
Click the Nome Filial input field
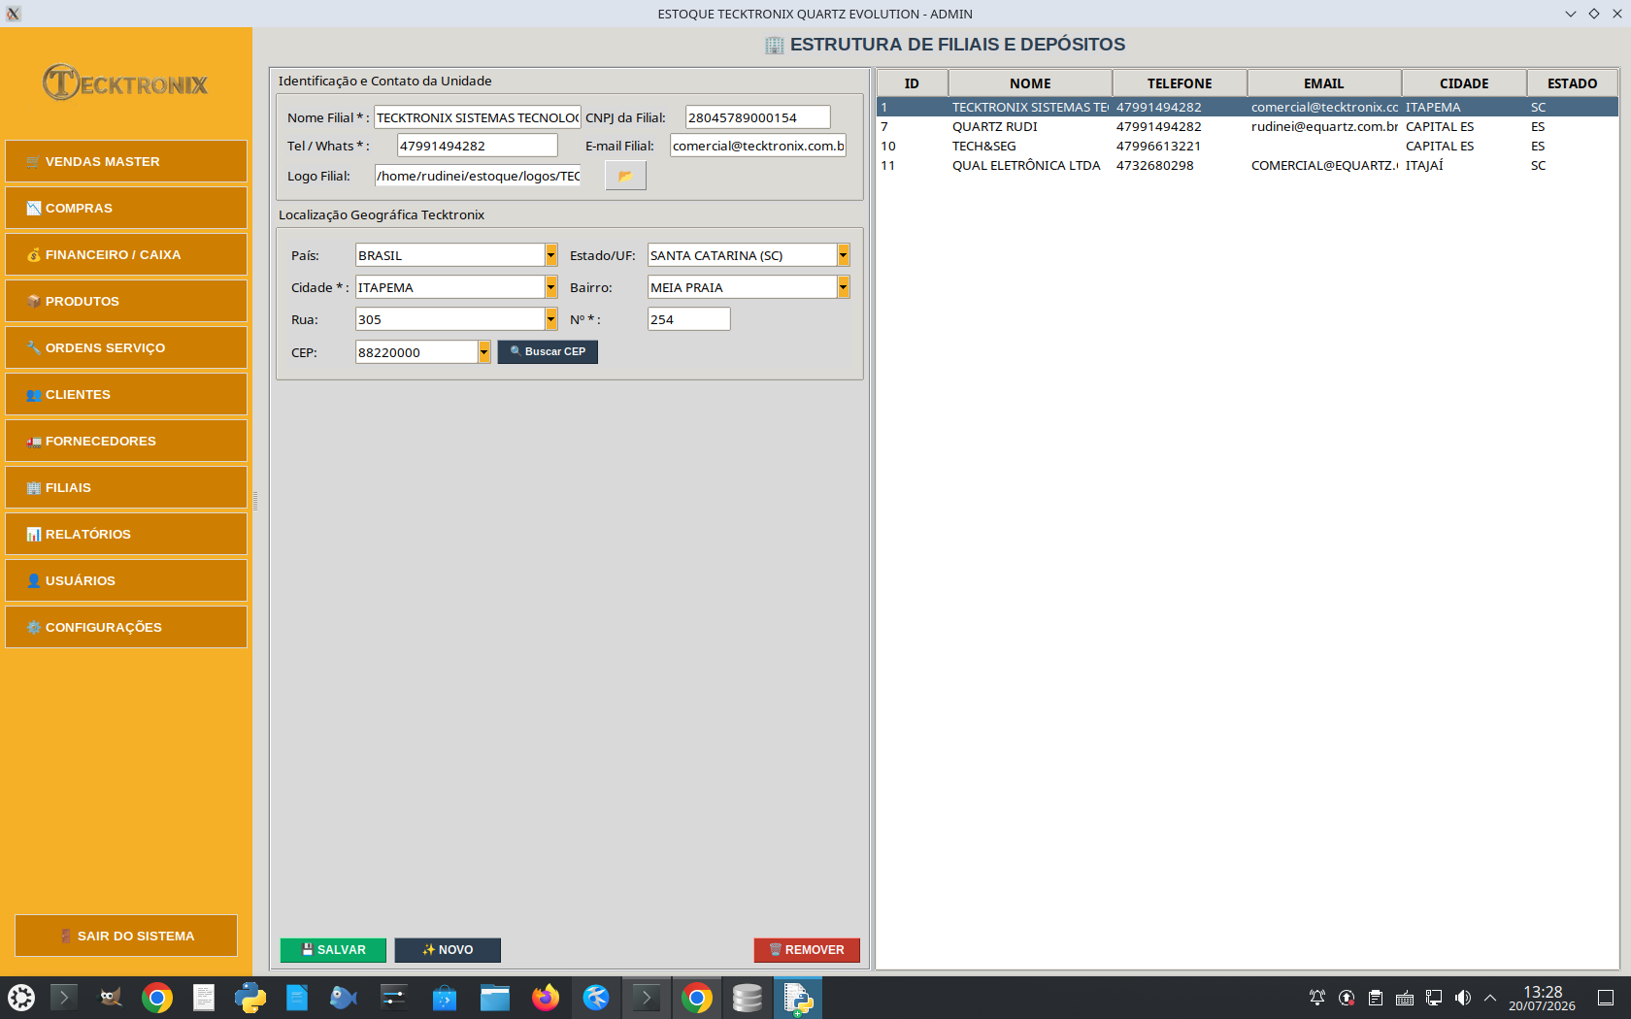click(478, 117)
